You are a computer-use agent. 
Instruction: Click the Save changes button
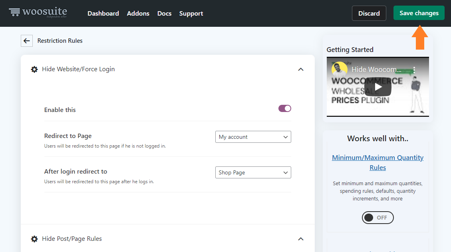coord(419,13)
